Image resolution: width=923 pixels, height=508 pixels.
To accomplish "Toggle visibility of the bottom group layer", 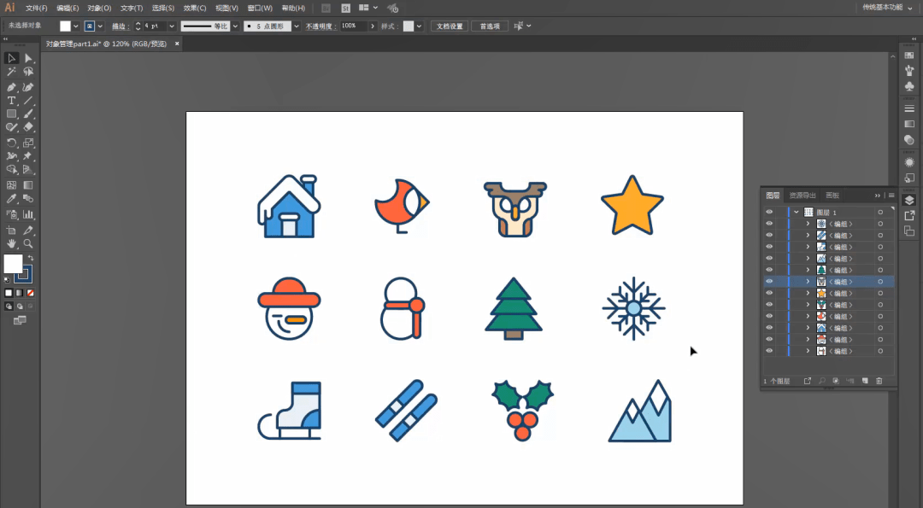I will 769,351.
